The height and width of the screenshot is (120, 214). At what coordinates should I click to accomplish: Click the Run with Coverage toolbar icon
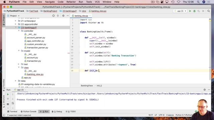(199, 11)
